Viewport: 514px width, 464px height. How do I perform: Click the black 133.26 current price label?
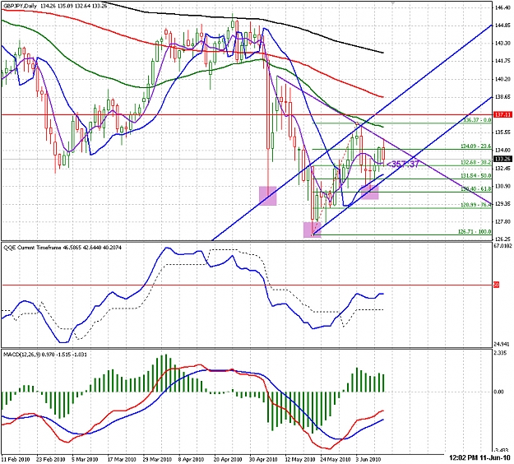(503, 159)
